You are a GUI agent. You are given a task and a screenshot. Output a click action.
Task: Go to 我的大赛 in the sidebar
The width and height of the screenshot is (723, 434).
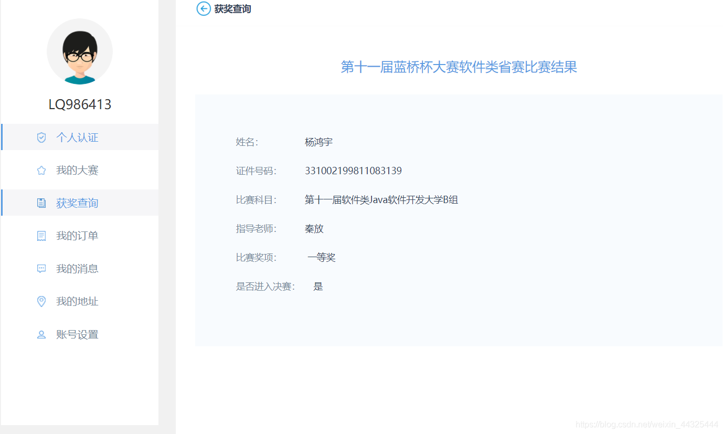point(80,170)
